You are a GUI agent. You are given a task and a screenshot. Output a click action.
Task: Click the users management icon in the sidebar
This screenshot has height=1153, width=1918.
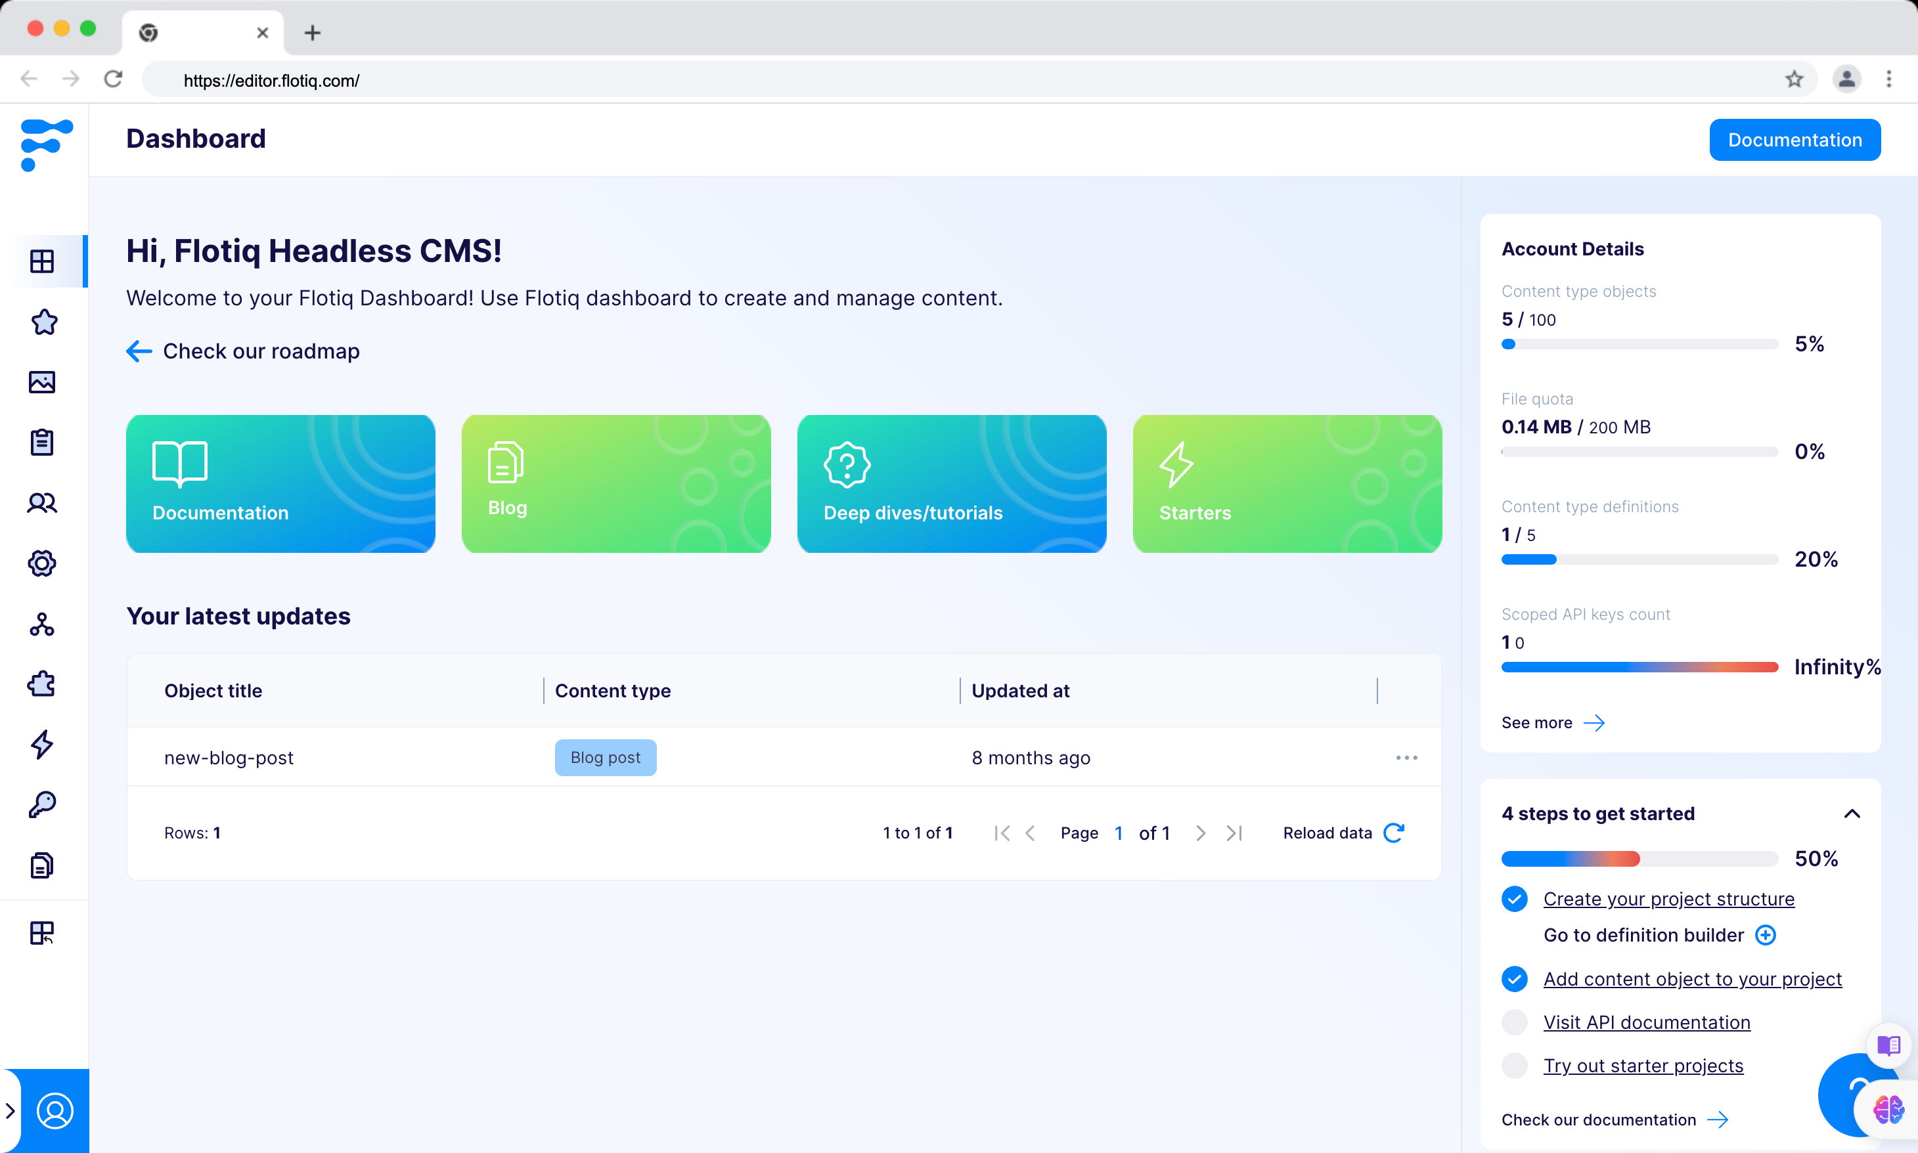pyautogui.click(x=43, y=503)
